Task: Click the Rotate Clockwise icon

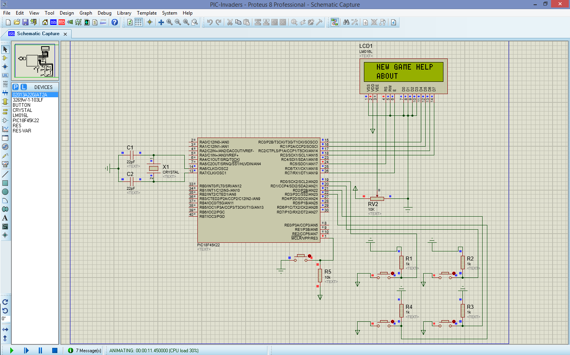Action: click(x=5, y=302)
